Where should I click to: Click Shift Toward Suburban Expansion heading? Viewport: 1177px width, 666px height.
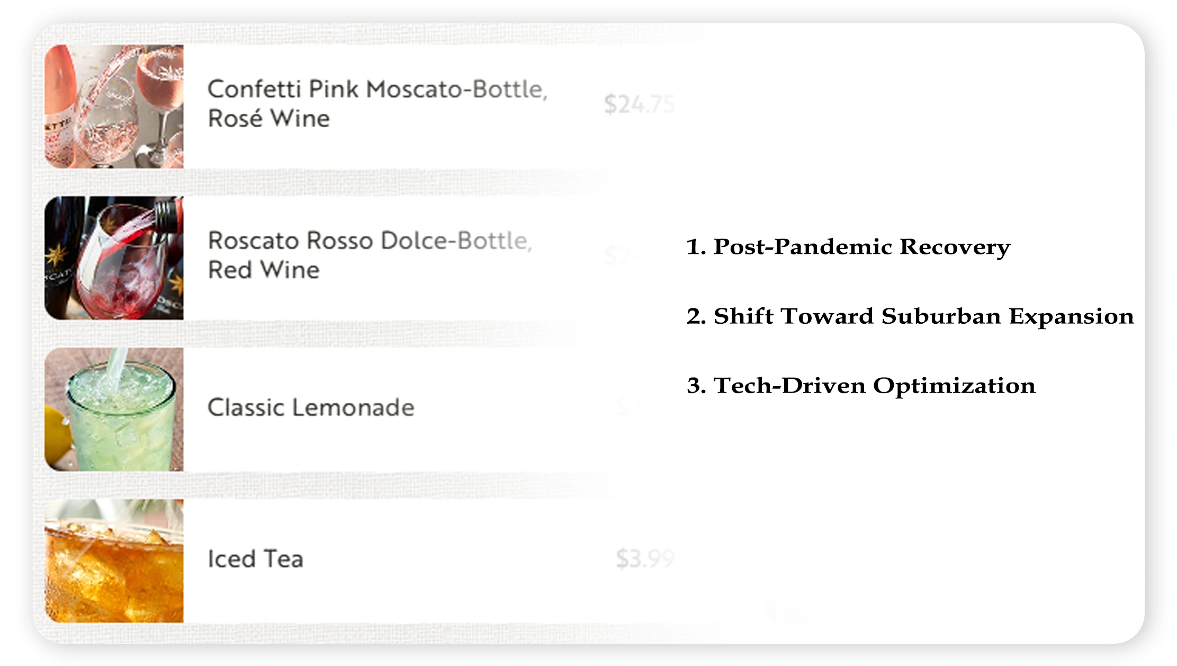924,316
